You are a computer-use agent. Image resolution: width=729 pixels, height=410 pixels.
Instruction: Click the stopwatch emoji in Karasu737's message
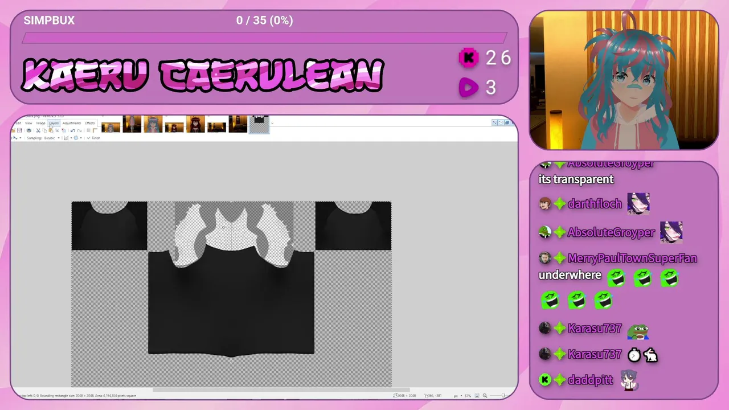point(634,355)
